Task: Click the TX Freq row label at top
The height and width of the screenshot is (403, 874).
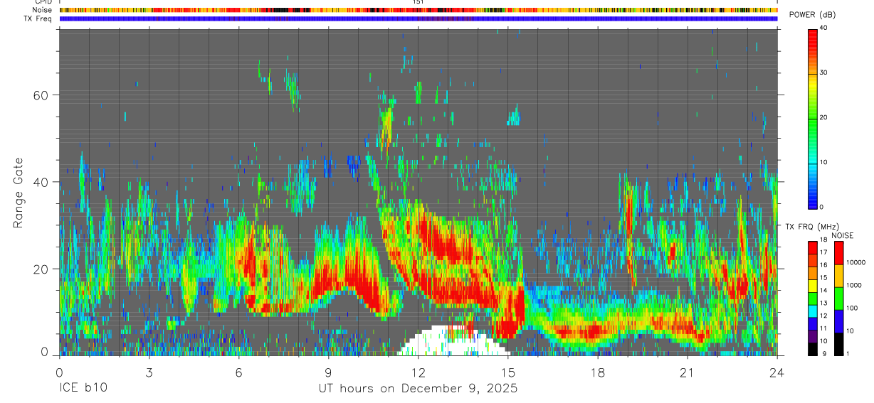Action: [38, 18]
